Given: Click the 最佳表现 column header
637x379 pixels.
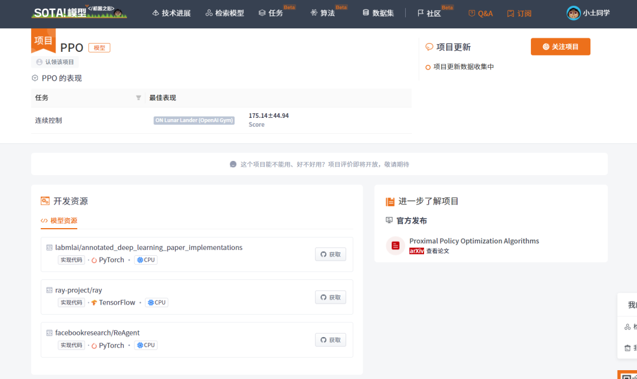Looking at the screenshot, I should pyautogui.click(x=163, y=98).
